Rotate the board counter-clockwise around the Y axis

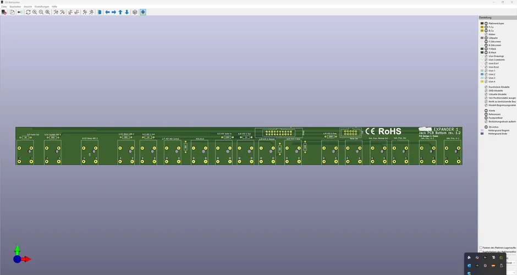click(77, 12)
